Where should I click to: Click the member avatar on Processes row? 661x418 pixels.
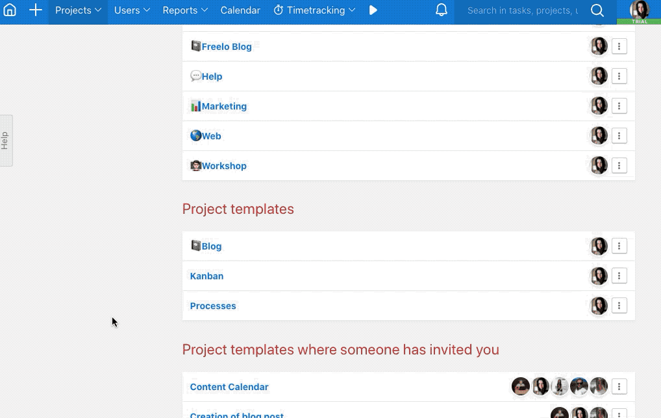599,306
